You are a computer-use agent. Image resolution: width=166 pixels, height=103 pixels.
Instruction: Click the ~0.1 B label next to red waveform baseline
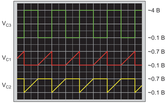[x=156, y=65]
